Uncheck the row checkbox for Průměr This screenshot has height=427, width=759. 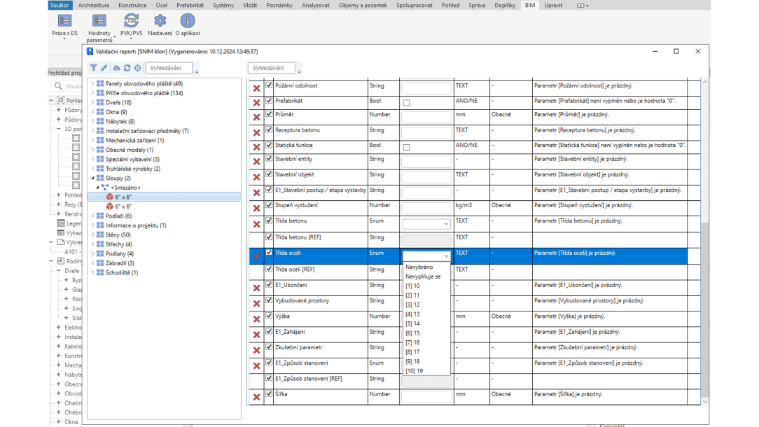pyautogui.click(x=269, y=115)
